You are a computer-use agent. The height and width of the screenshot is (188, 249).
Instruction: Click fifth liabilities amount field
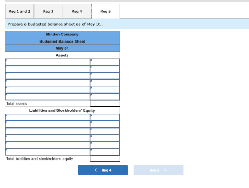tap(105, 145)
